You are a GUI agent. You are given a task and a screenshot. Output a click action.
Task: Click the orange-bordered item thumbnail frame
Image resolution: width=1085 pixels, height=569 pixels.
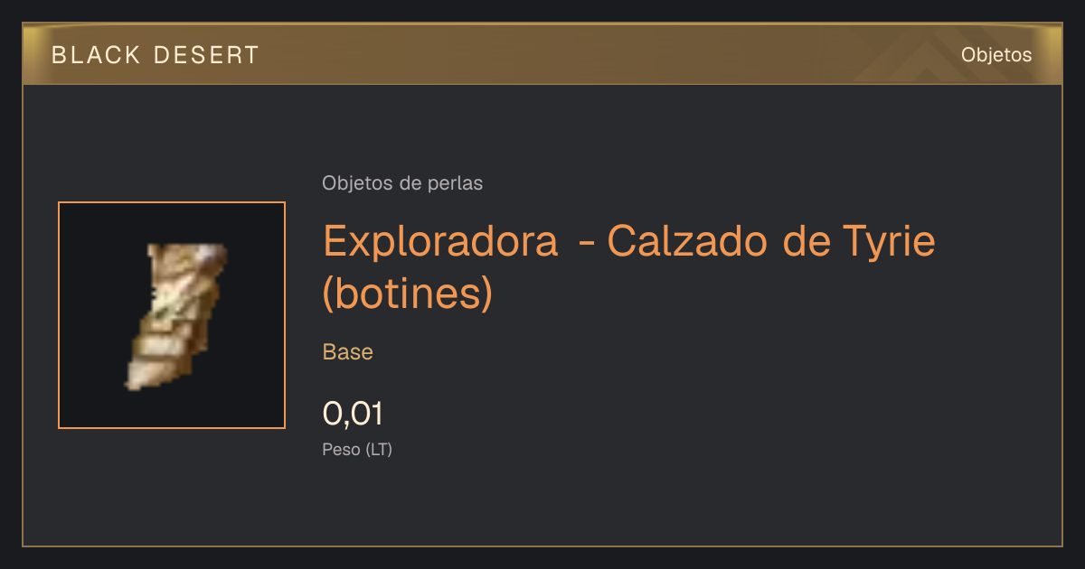pos(172,315)
